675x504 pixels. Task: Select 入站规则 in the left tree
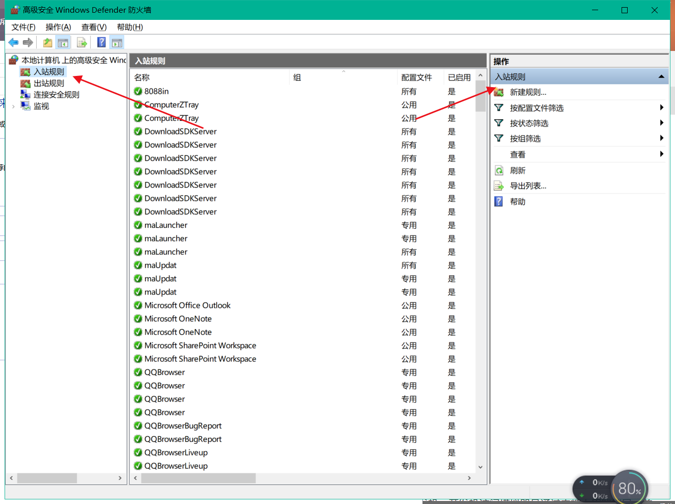point(49,72)
